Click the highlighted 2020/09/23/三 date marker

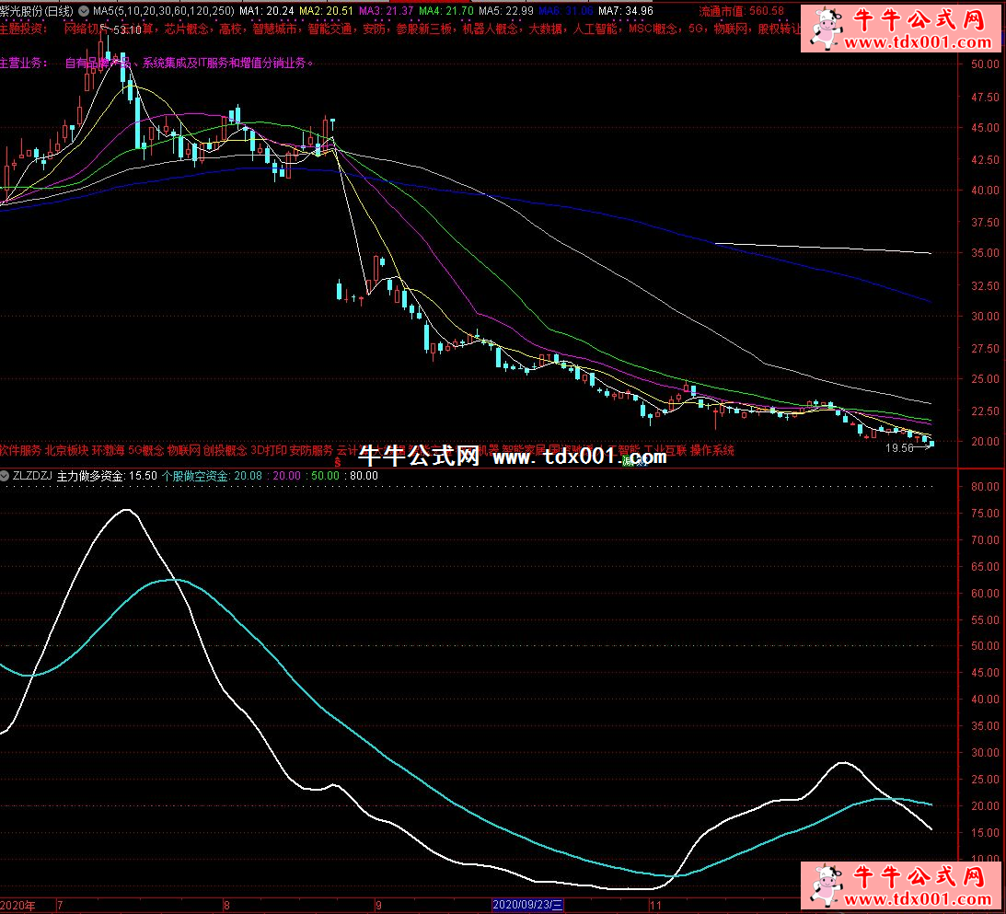pos(527,905)
